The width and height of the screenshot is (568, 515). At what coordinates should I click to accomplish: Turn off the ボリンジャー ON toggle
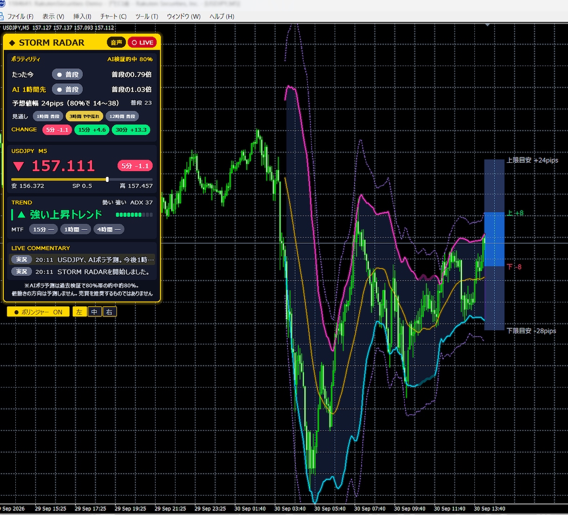tap(38, 312)
